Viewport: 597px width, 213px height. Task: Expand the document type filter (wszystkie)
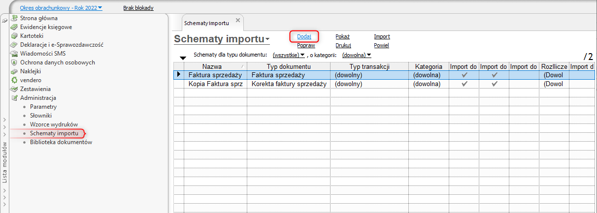pos(289,55)
